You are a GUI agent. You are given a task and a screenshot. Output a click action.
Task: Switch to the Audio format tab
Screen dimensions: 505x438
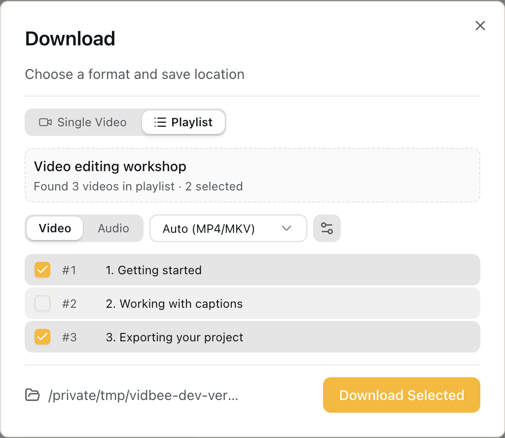pos(113,228)
